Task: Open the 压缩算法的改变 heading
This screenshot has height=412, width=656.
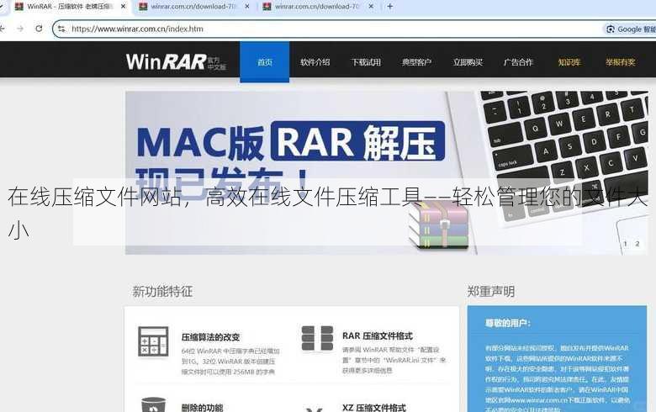Action: tap(210, 337)
